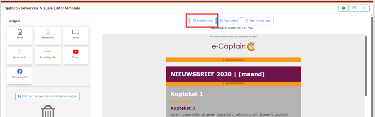Click the NIEUWSBRIEF 2020 | [maand] heading

point(218,74)
